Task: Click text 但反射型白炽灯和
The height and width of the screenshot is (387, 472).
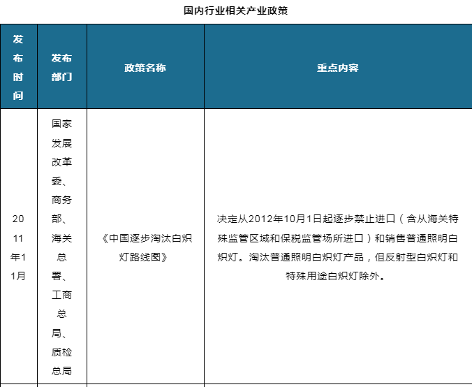Action: [416, 257]
